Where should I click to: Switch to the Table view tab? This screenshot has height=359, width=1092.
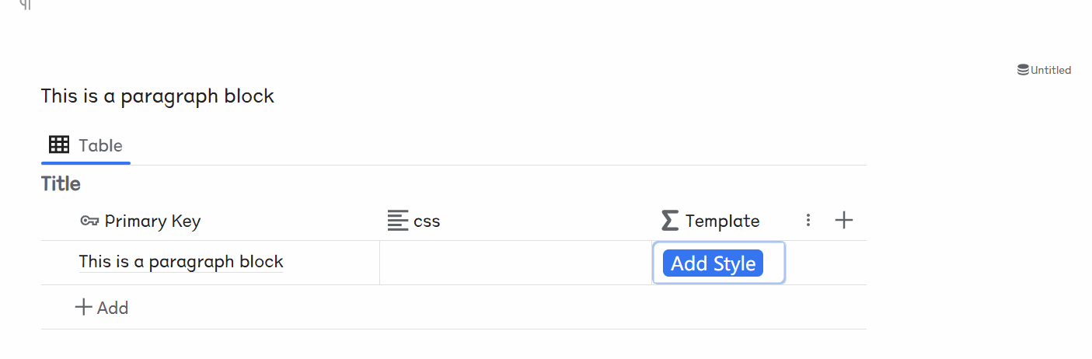click(x=100, y=145)
